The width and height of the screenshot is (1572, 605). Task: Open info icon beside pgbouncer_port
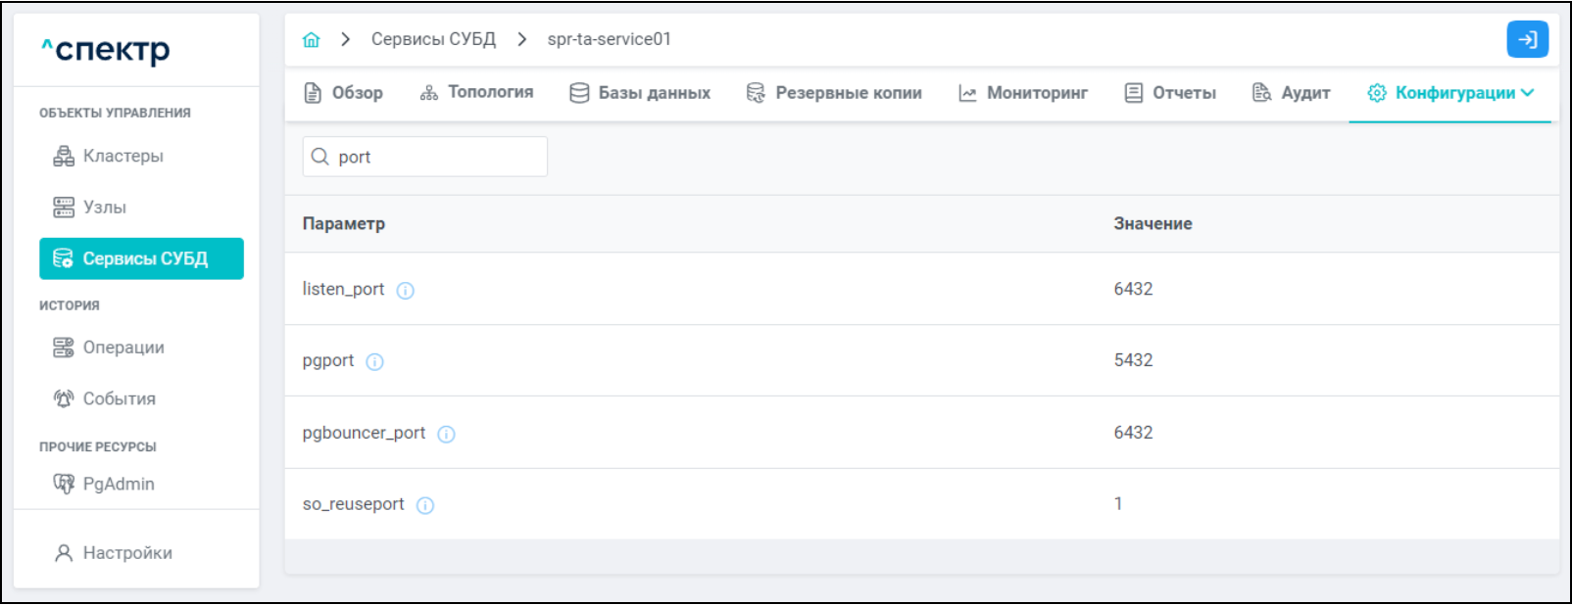coord(446,435)
